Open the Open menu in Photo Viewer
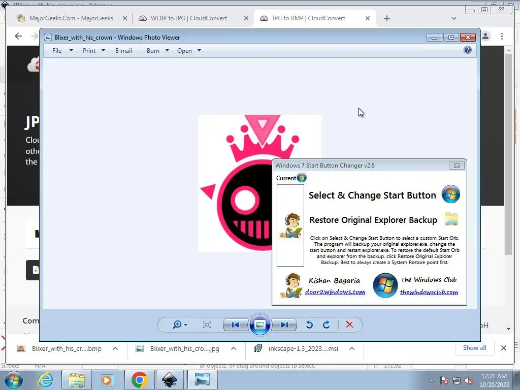520x390 pixels. (x=184, y=51)
